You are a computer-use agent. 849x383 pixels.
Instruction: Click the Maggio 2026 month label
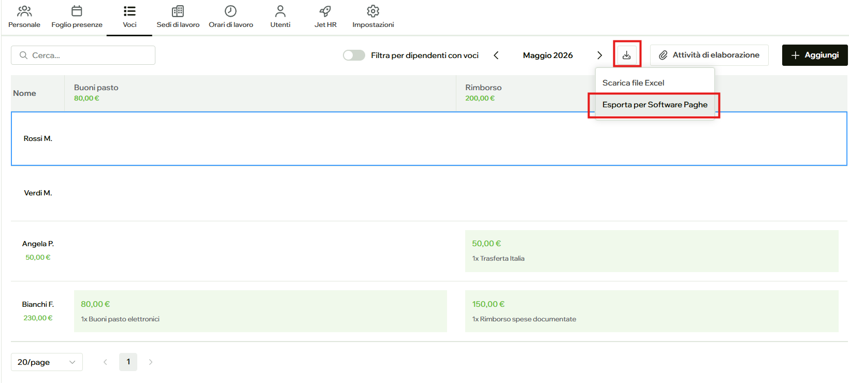(x=548, y=55)
